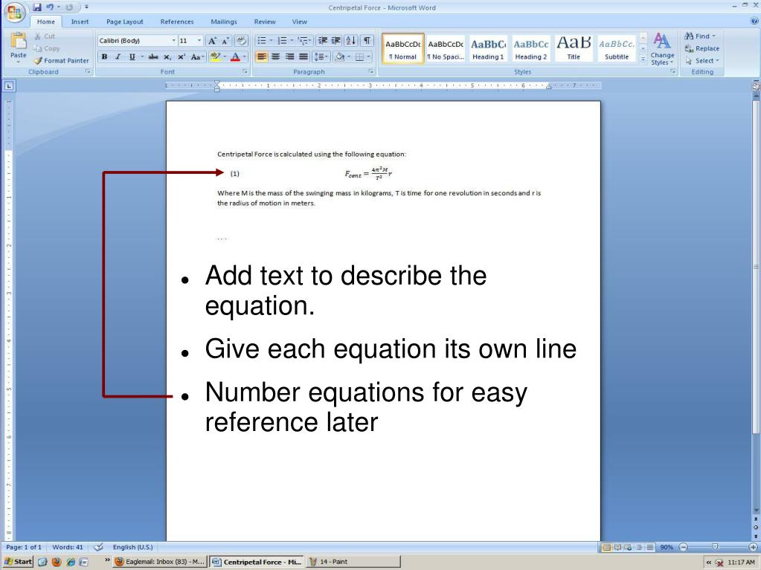Click the Office button logo

point(13,13)
